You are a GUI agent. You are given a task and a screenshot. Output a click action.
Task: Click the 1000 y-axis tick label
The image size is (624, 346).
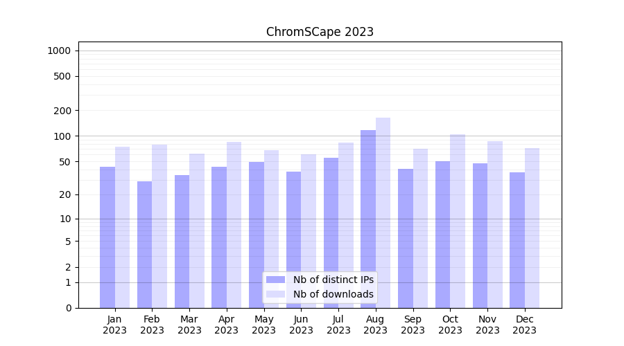click(59, 51)
